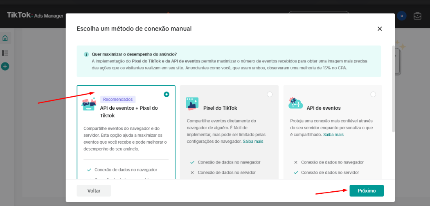The height and width of the screenshot is (206, 430).
Task: Click 'Quer maximizar o desempenho do anúncio?' text
Action: tap(134, 54)
